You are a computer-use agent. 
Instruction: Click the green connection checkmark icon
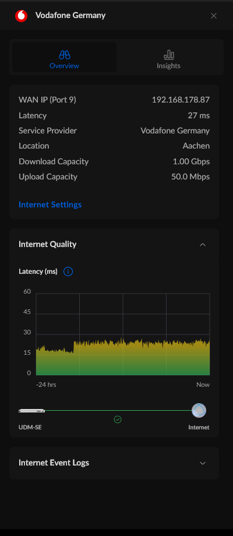[x=118, y=419]
